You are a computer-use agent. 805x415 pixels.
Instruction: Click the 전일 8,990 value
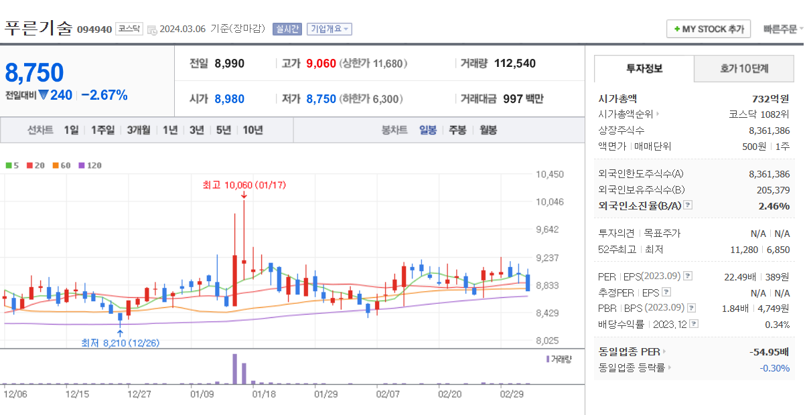click(x=230, y=64)
